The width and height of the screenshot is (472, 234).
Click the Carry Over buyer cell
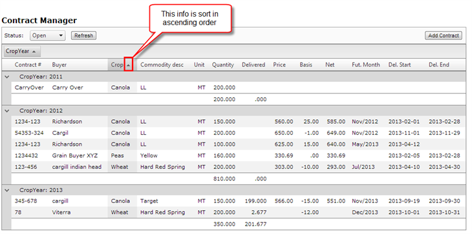[x=68, y=88]
